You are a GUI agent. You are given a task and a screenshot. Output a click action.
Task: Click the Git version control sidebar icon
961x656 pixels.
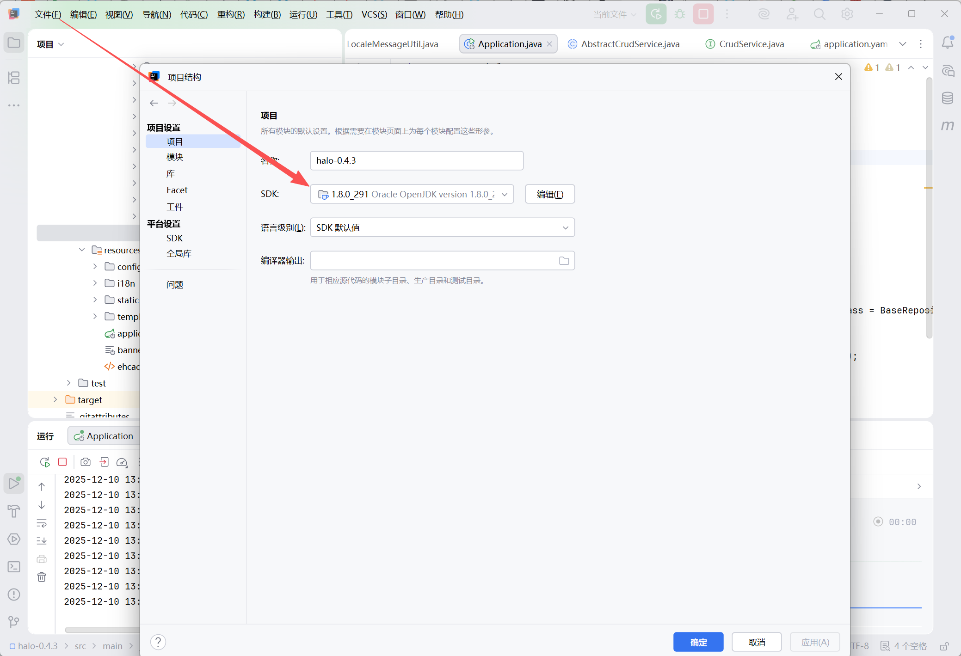(14, 622)
